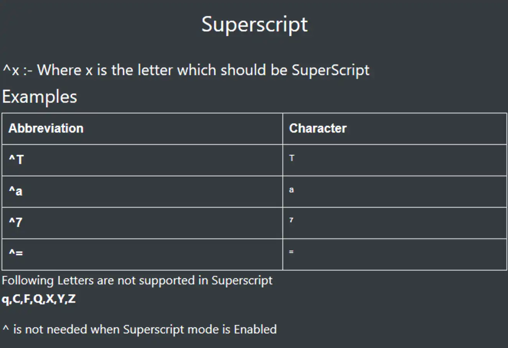Viewport: 508px width, 348px height.
Task: Click the 'Following Letters are not supported' text
Action: point(137,281)
